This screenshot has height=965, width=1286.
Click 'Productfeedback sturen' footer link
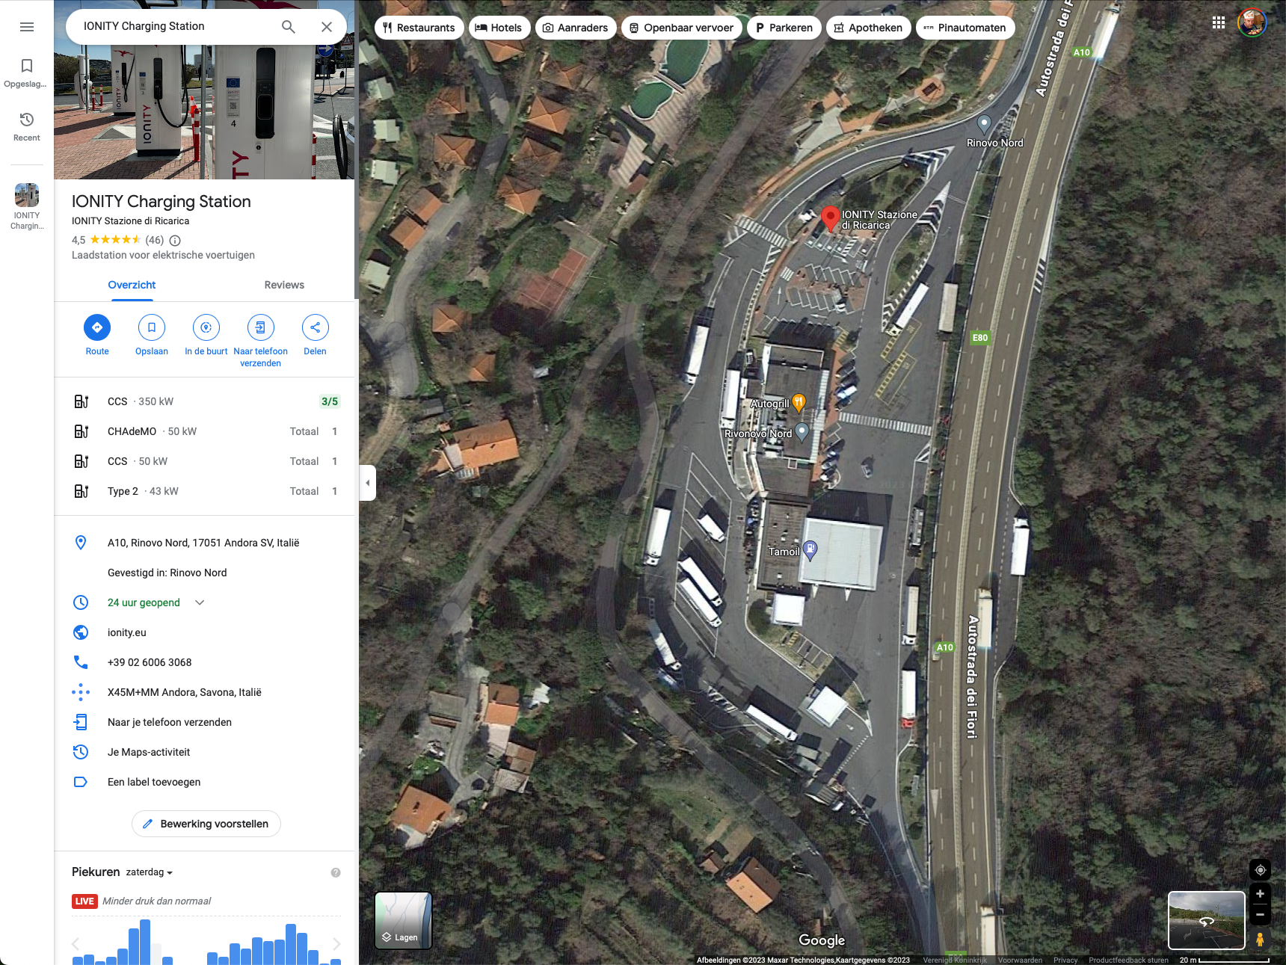coord(1128,960)
